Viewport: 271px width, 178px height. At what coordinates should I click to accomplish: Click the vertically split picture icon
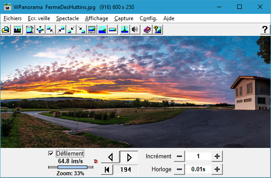pyautogui.click(x=125, y=30)
